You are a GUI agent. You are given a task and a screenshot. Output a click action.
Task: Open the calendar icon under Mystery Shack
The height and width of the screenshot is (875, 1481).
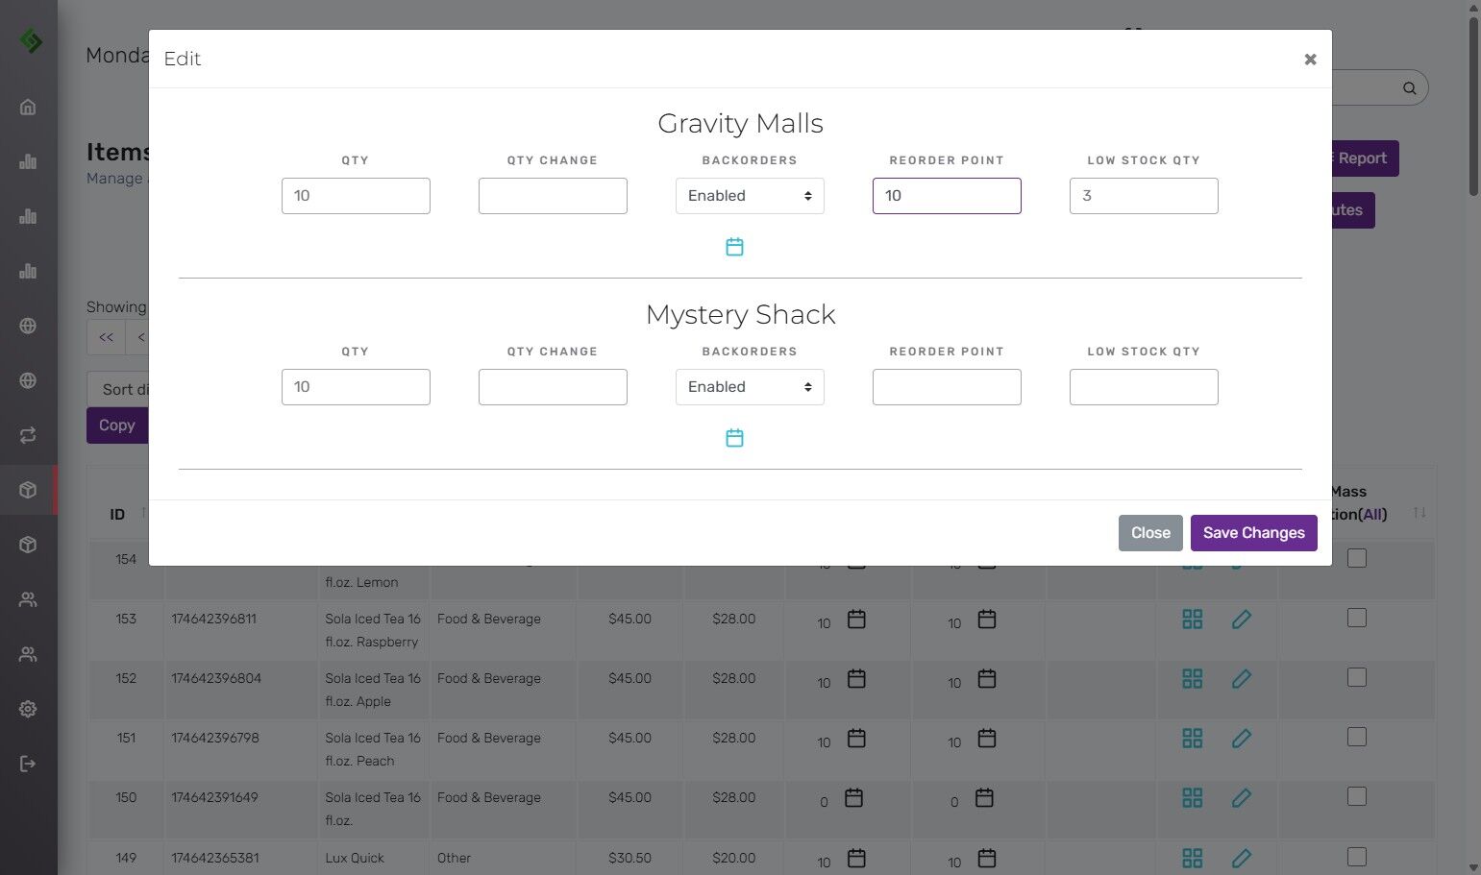pyautogui.click(x=734, y=438)
